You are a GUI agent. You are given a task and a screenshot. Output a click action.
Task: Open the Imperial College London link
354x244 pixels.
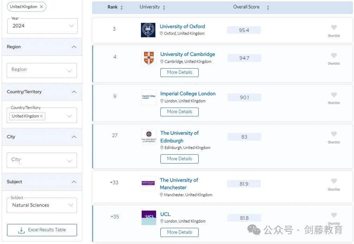pos(188,94)
